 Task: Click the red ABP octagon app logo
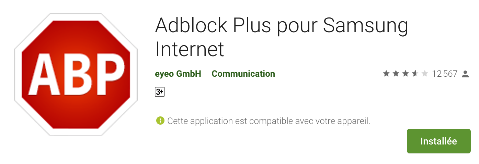76,75
